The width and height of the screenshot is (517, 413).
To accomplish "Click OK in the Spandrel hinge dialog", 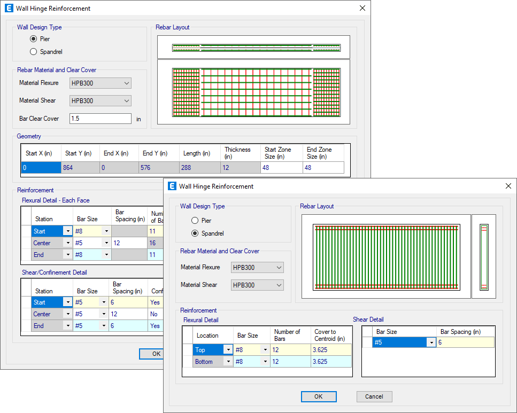I will tap(319, 396).
